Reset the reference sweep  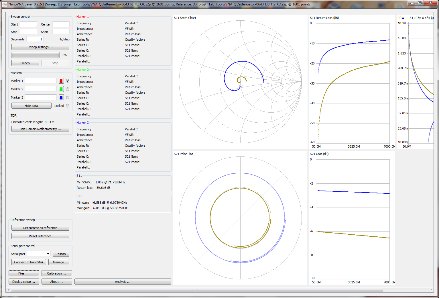click(x=40, y=236)
